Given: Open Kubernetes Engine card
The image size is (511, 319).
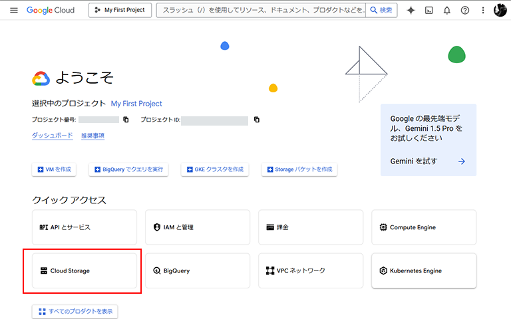Looking at the screenshot, I should tap(424, 271).
